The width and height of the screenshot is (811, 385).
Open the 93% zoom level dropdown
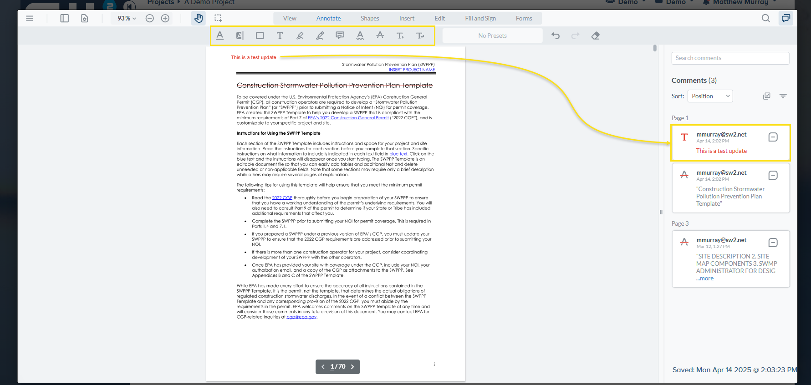(x=127, y=18)
